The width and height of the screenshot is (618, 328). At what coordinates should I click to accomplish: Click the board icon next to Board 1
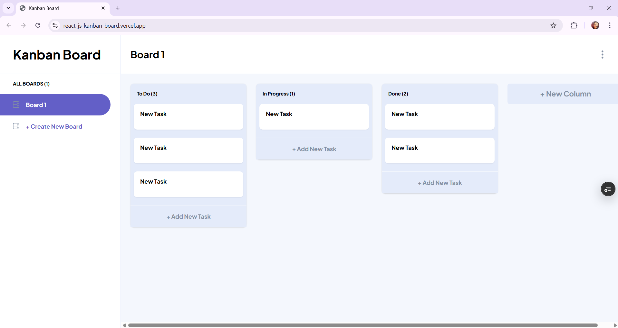[16, 105]
